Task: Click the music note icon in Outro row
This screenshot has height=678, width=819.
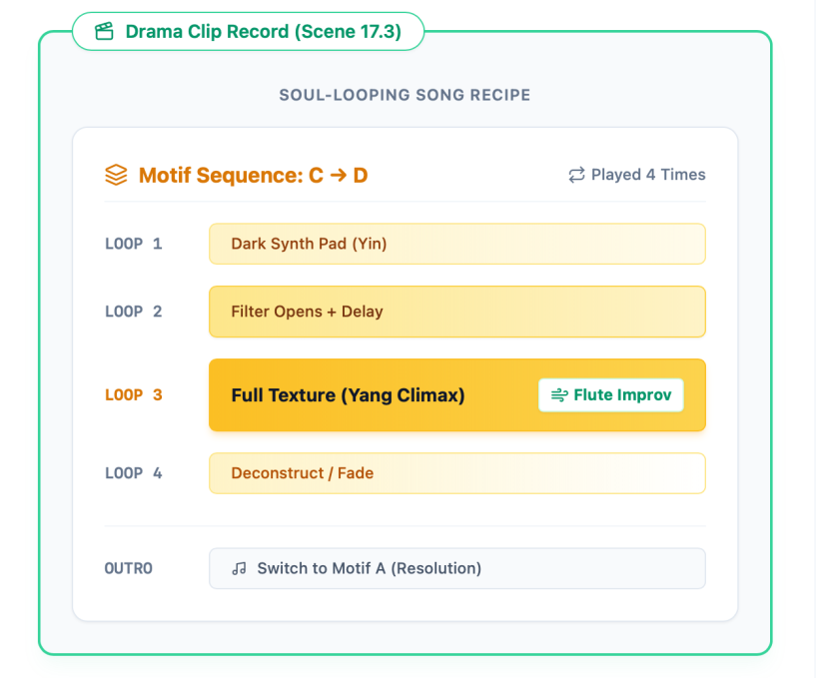Action: coord(240,568)
